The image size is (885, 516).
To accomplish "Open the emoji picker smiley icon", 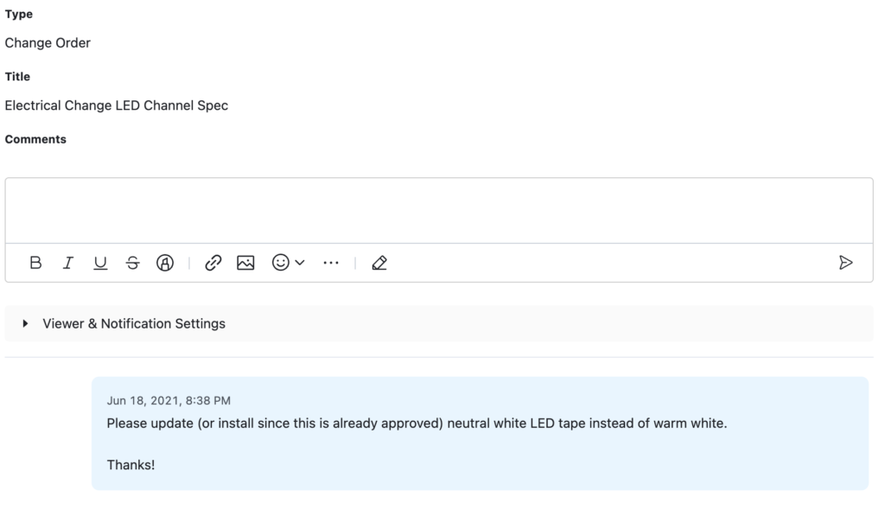I will pos(281,263).
